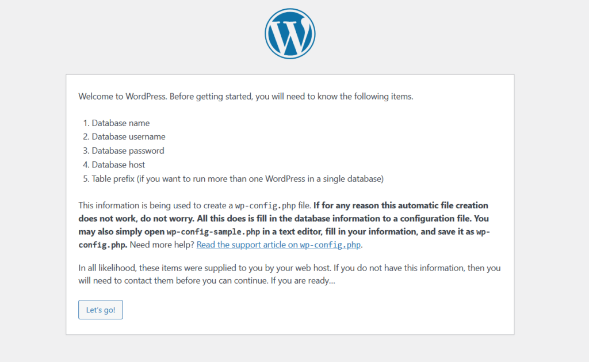The height and width of the screenshot is (362, 589).
Task: Click the WordPress logo at the top
Action: [x=290, y=34]
